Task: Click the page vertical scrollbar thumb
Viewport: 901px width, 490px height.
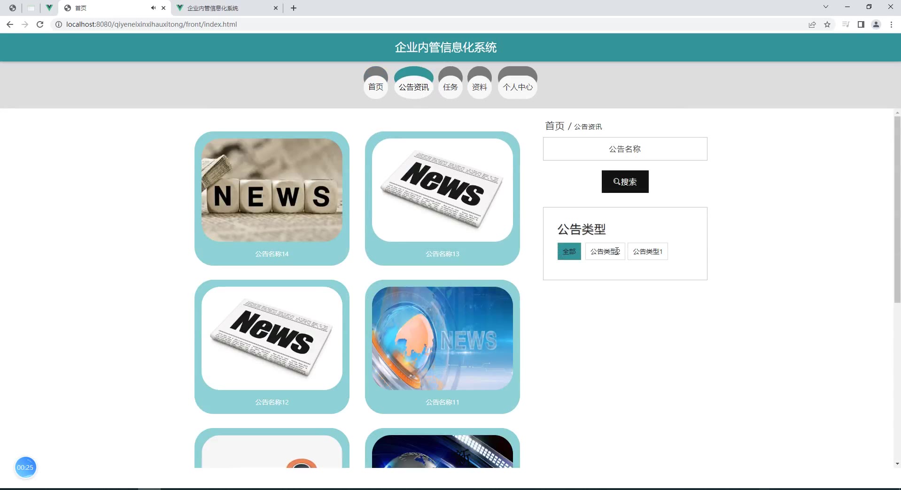Action: (897, 209)
